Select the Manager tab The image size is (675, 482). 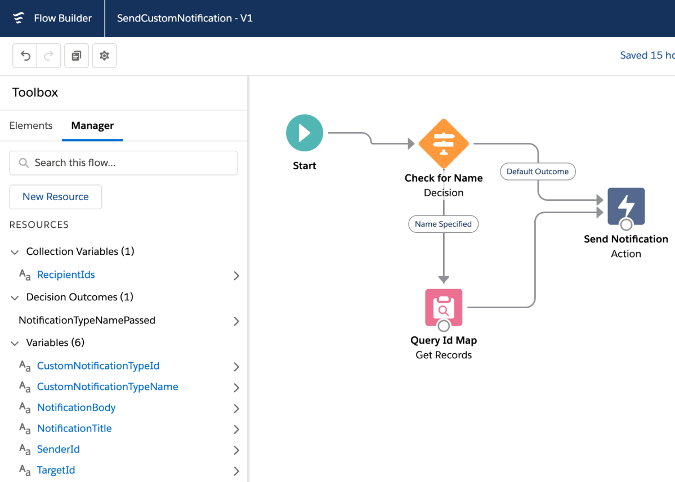[x=92, y=125]
